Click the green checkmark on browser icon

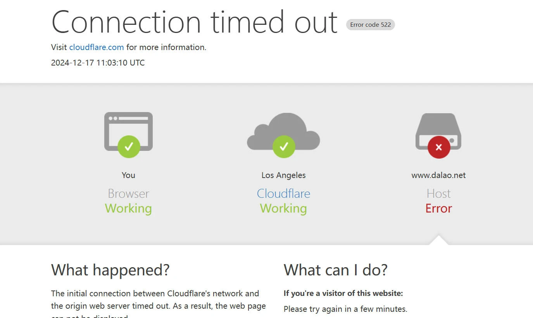pos(129,147)
